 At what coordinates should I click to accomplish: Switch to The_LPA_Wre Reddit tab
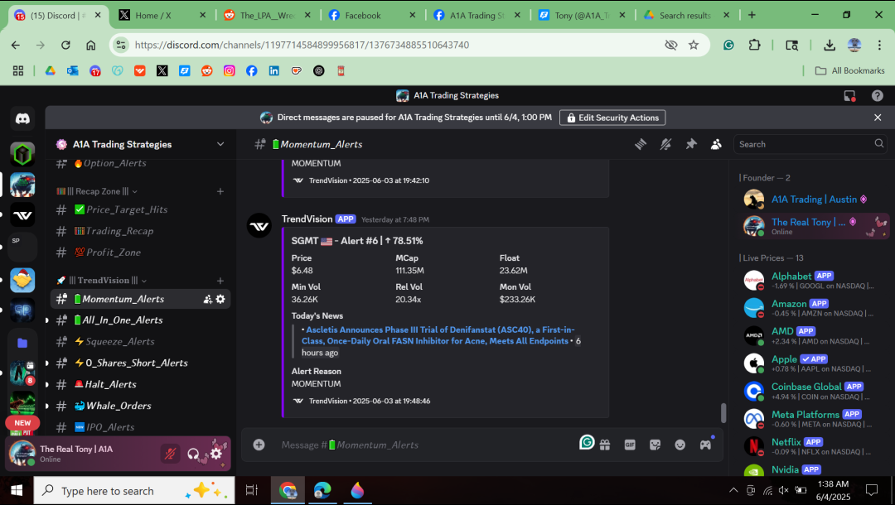pyautogui.click(x=267, y=16)
